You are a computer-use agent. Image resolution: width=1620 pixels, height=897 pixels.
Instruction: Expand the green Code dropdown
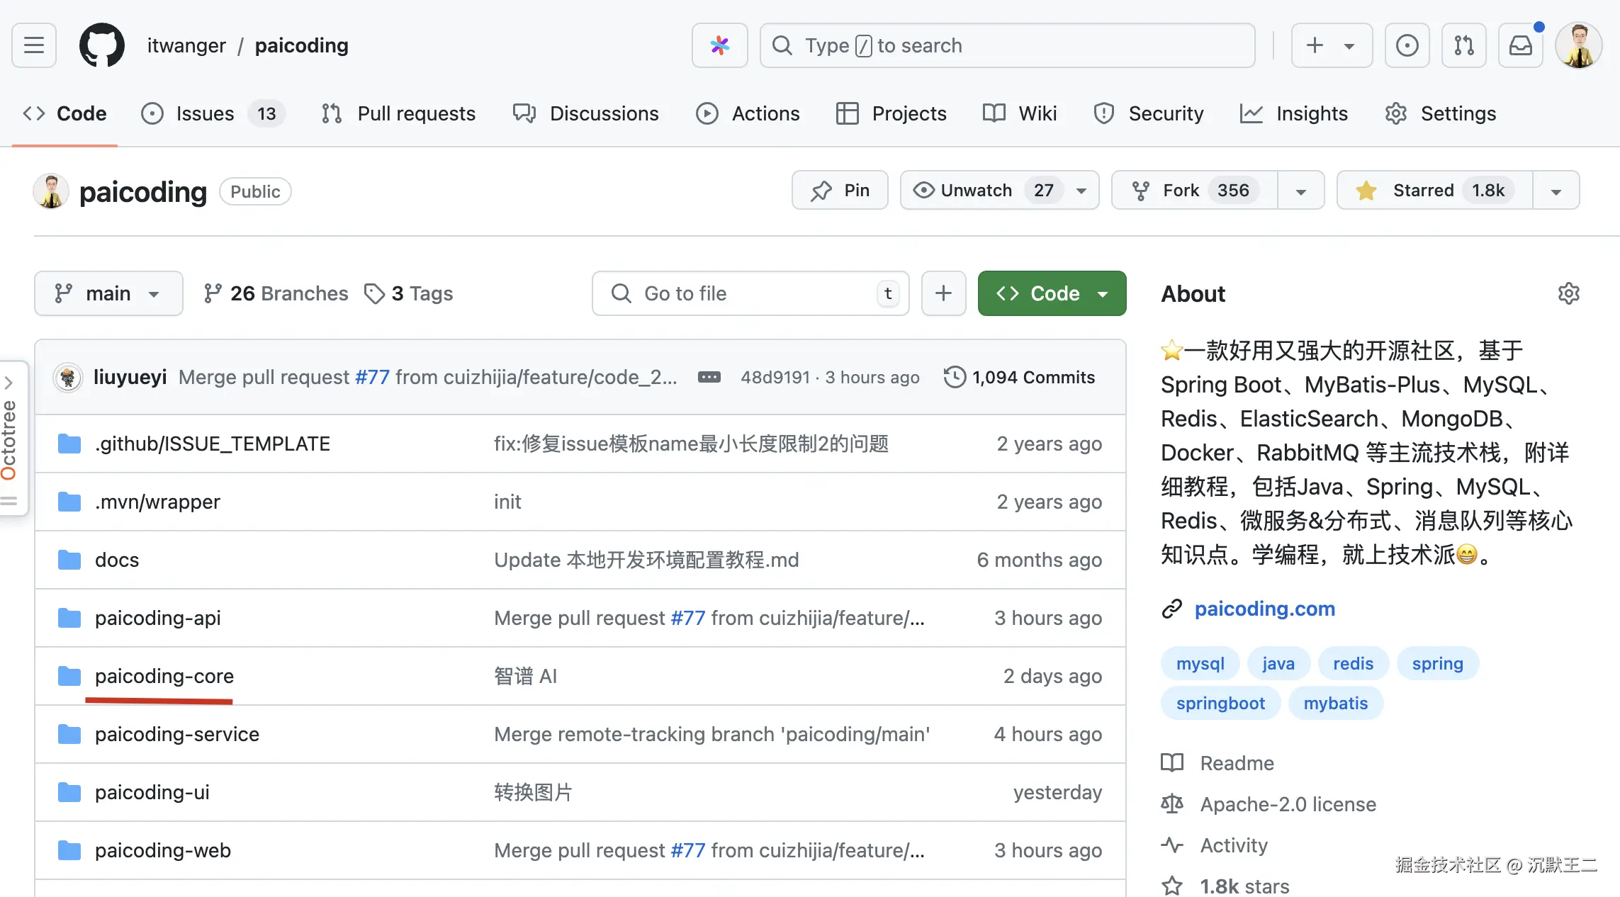tap(1052, 293)
